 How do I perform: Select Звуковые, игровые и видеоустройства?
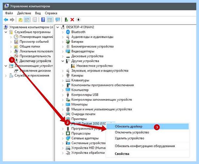point(100,71)
